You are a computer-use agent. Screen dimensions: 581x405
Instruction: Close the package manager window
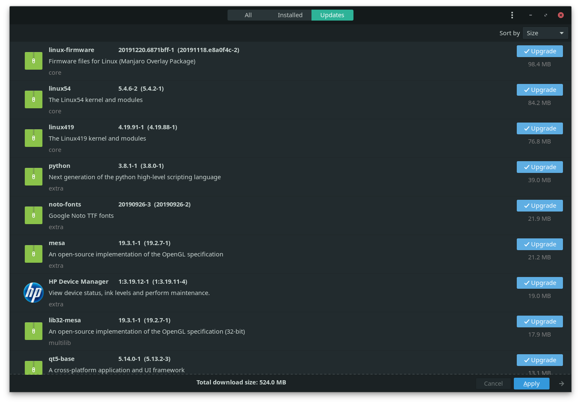[x=561, y=15]
